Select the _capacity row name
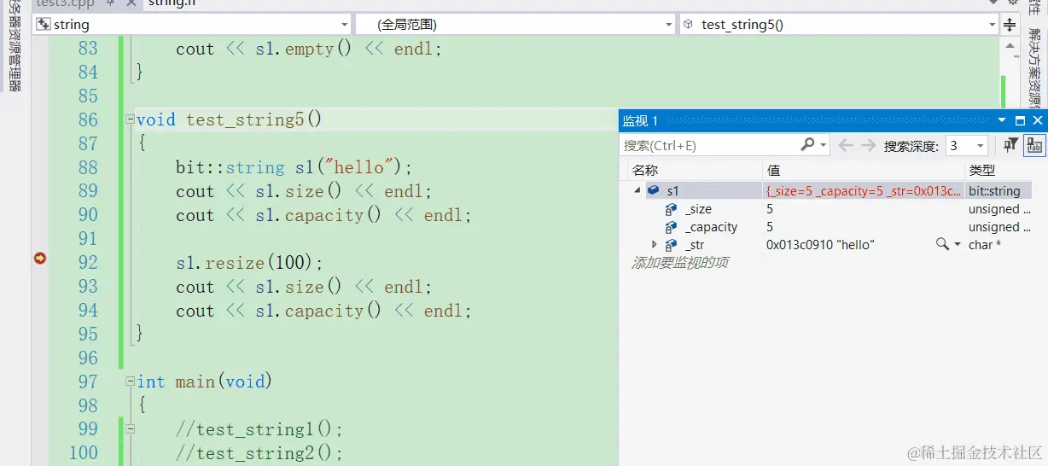The width and height of the screenshot is (1048, 466). [711, 227]
